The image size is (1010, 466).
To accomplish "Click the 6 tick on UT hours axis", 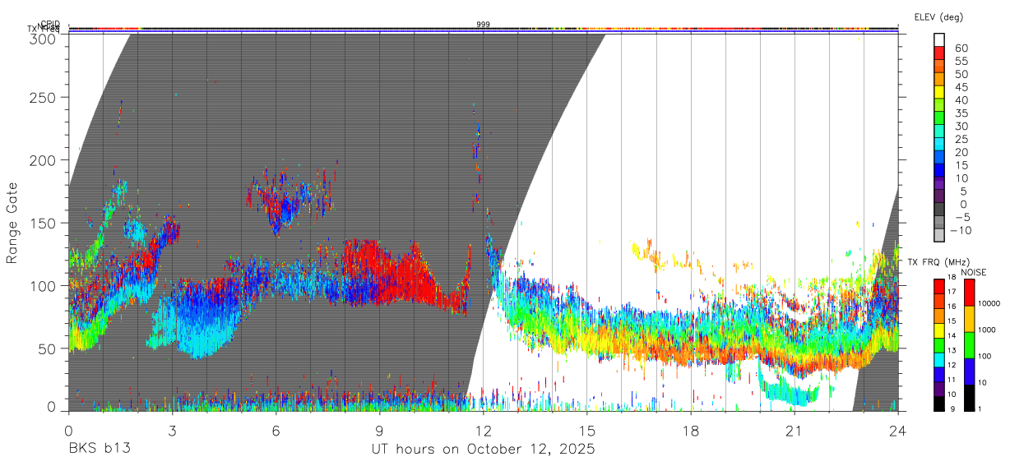I will click(276, 431).
